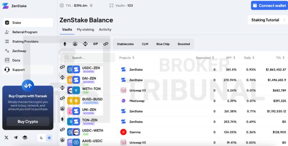Click the $391,325 TVL value

(280, 101)
